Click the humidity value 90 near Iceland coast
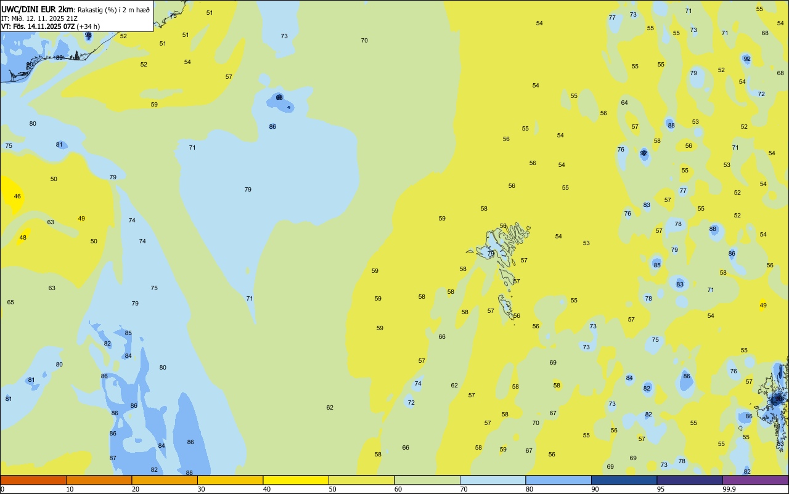This screenshot has width=789, height=494. coord(30,65)
